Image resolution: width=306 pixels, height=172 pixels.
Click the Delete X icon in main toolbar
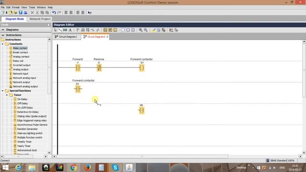tap(33, 13)
